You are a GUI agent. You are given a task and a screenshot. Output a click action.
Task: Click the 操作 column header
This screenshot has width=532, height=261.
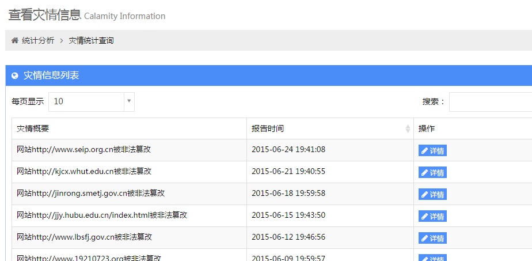pos(427,128)
